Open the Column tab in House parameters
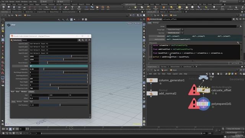 pos(31,92)
